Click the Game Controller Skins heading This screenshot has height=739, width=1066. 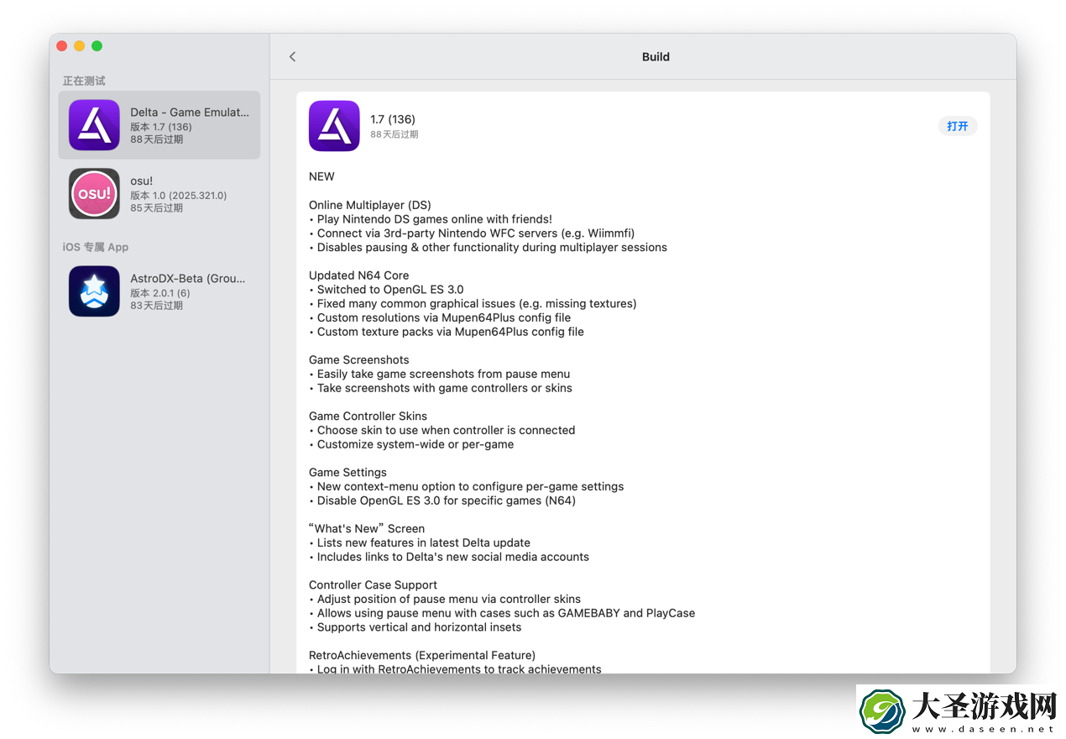click(x=368, y=417)
